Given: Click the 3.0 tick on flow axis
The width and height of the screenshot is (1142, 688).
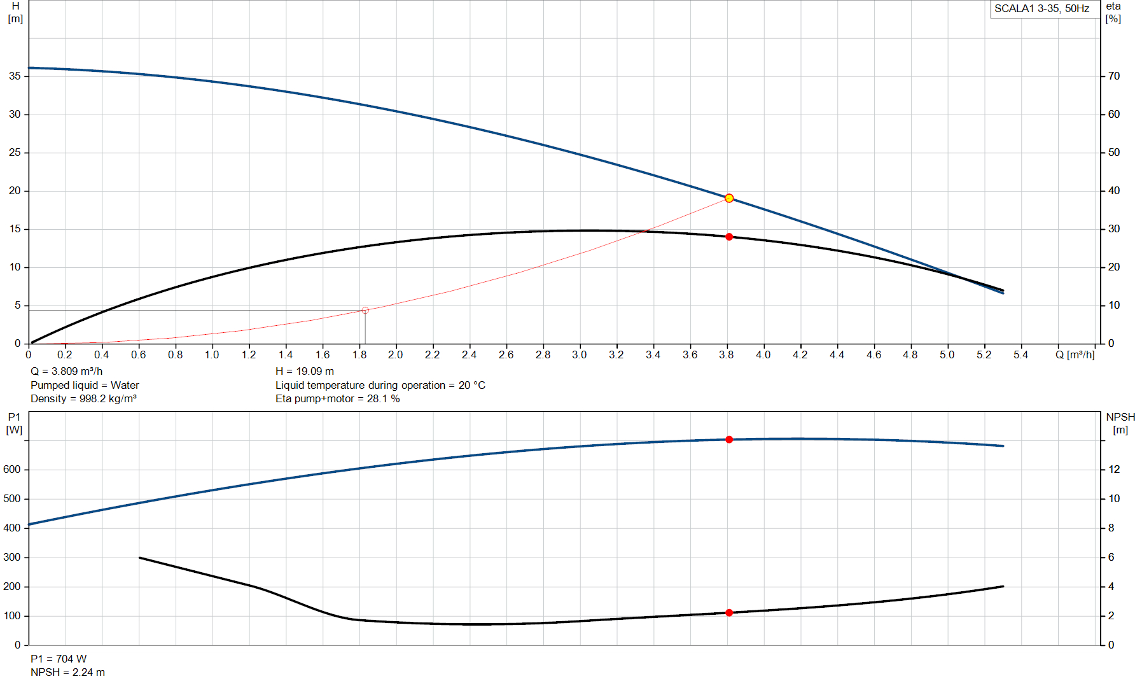Looking at the screenshot, I should pyautogui.click(x=579, y=355).
